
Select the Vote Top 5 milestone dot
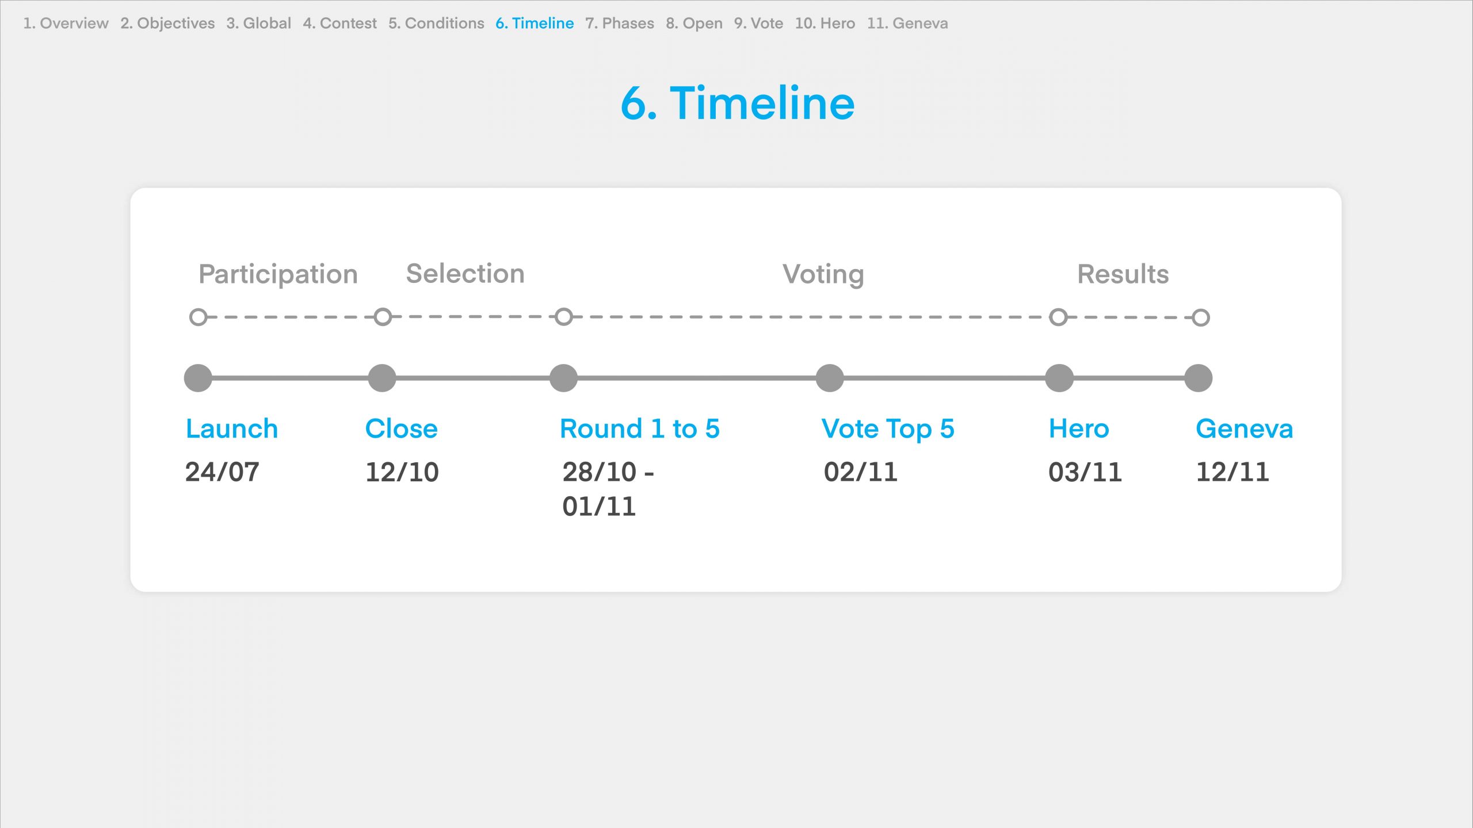point(830,378)
